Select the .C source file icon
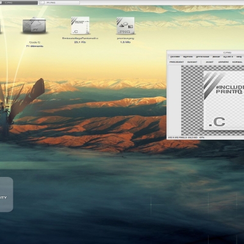The height and width of the screenshot is (244, 244). [x=80, y=26]
